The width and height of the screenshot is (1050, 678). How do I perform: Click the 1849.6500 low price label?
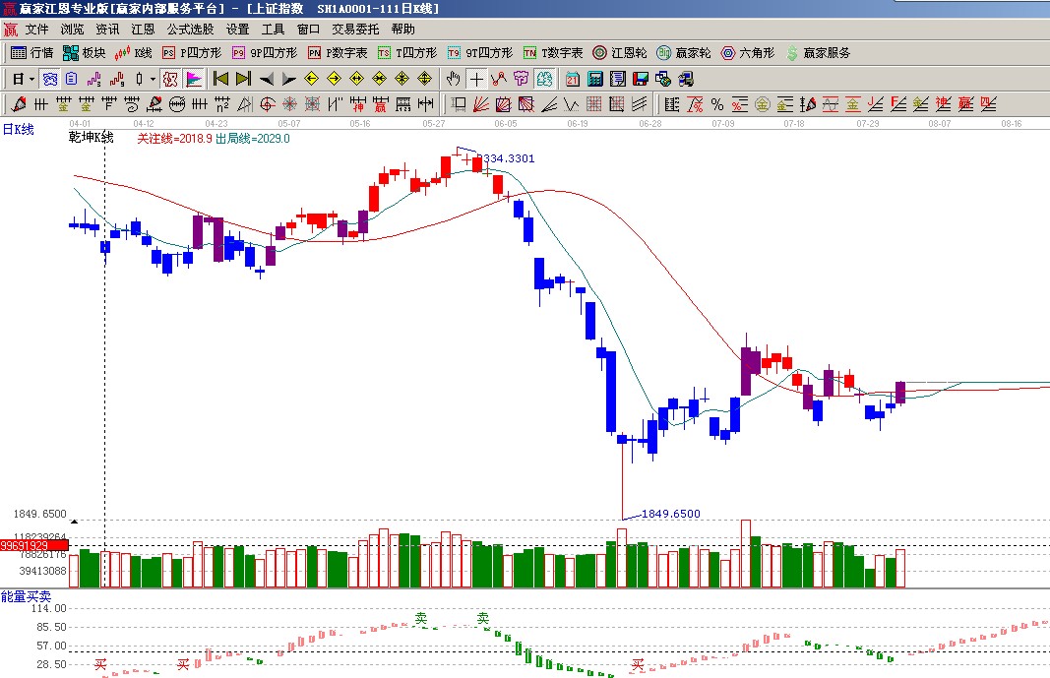click(x=670, y=514)
